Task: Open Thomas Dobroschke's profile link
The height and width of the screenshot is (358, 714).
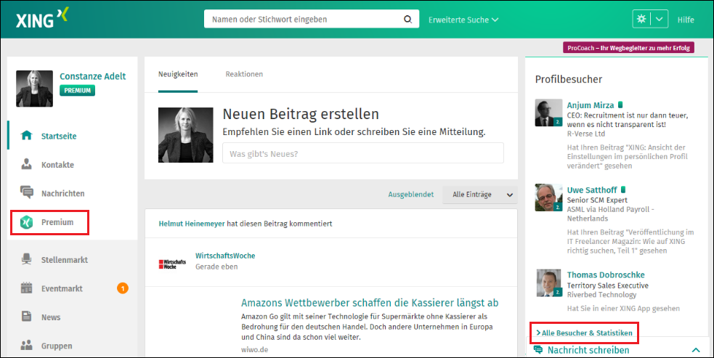Action: 606,274
